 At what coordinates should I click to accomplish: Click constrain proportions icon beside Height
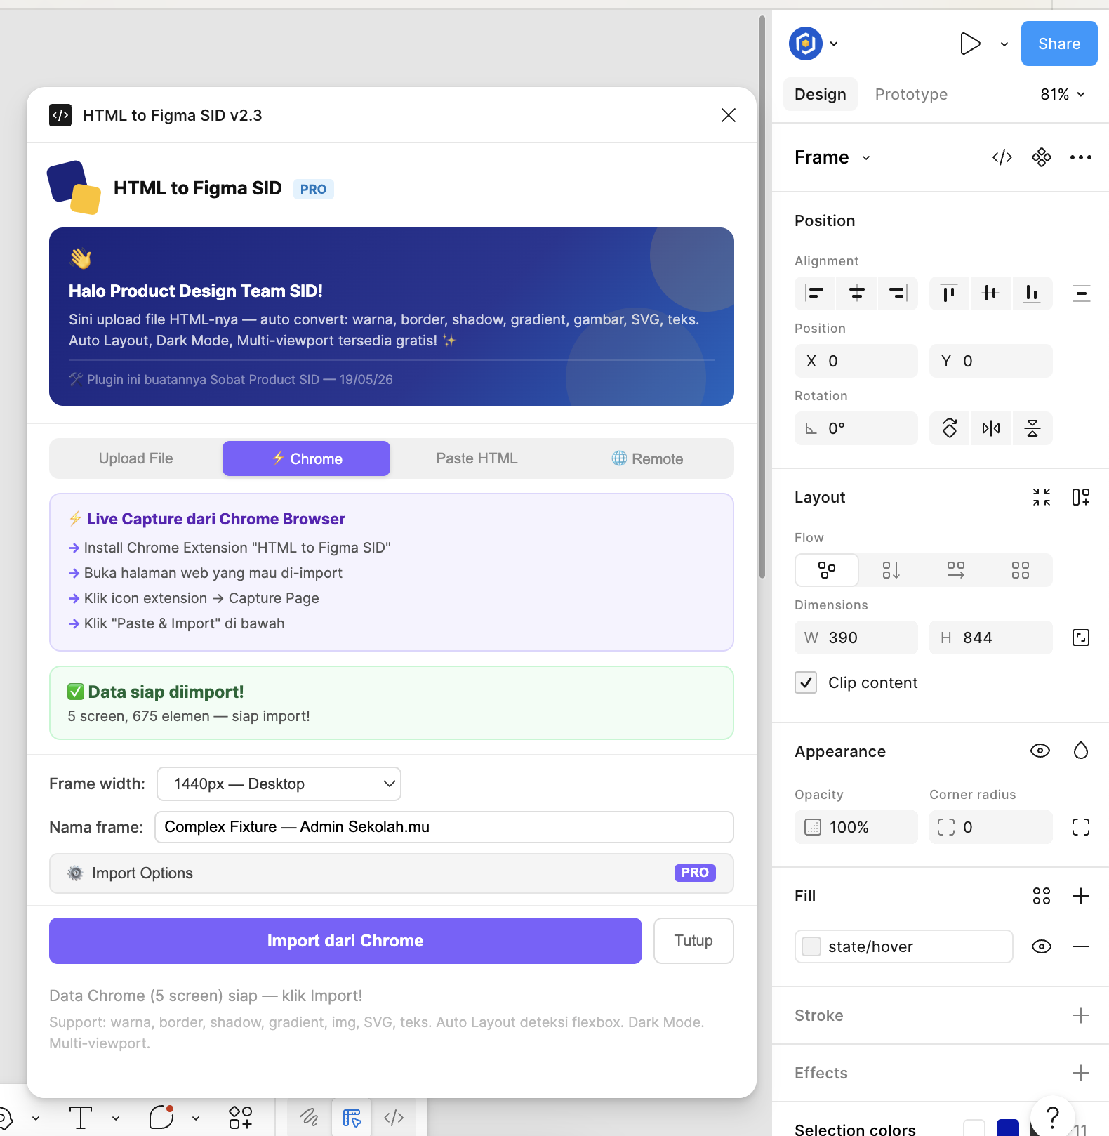point(1081,638)
